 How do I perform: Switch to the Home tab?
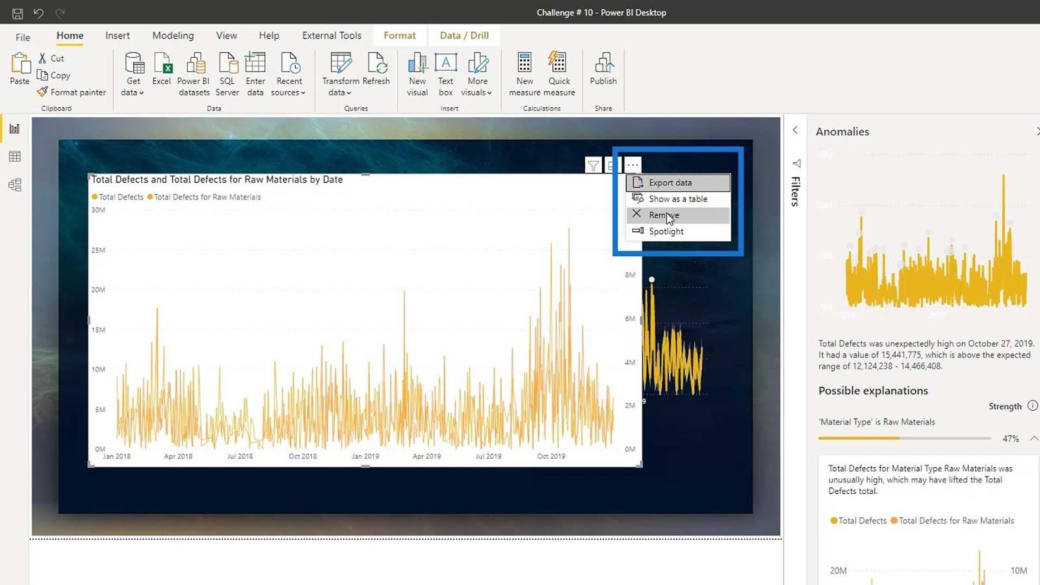pyautogui.click(x=70, y=36)
